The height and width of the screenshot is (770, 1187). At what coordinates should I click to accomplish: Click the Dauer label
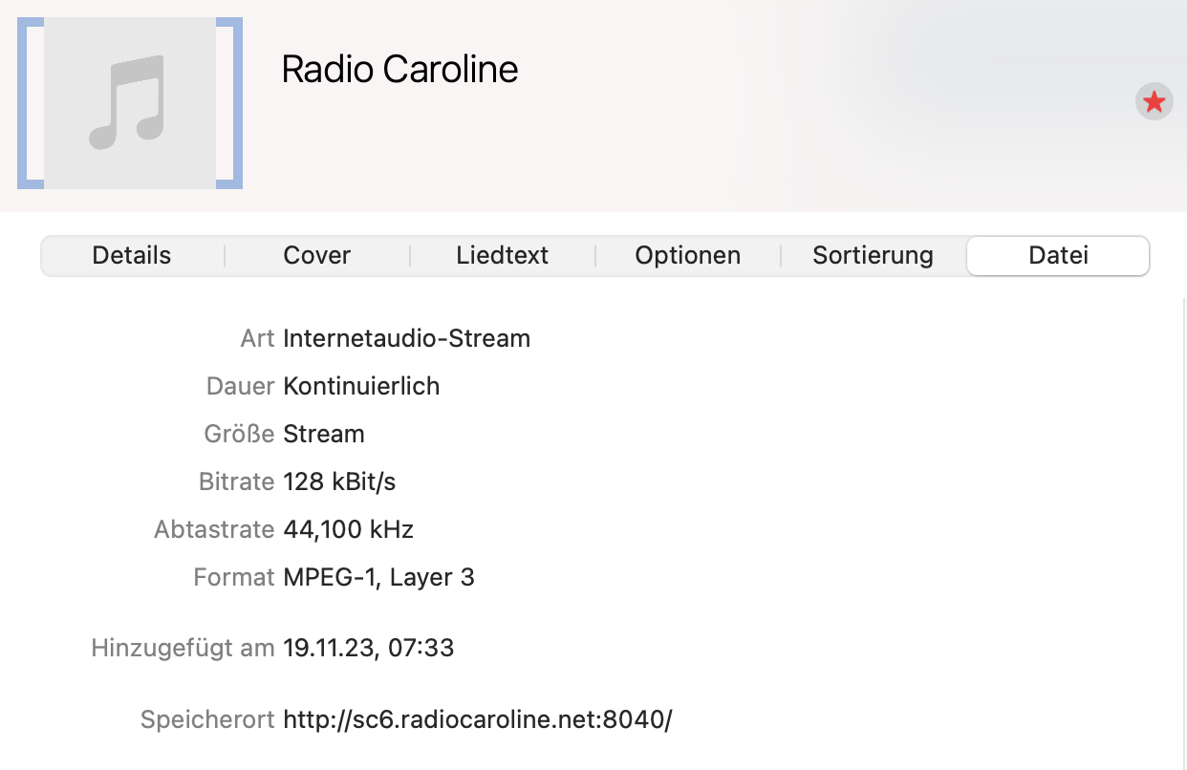pos(241,386)
